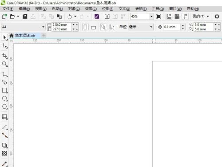Open the Edit menu
This screenshot has height=167, width=222.
click(x=24, y=9)
